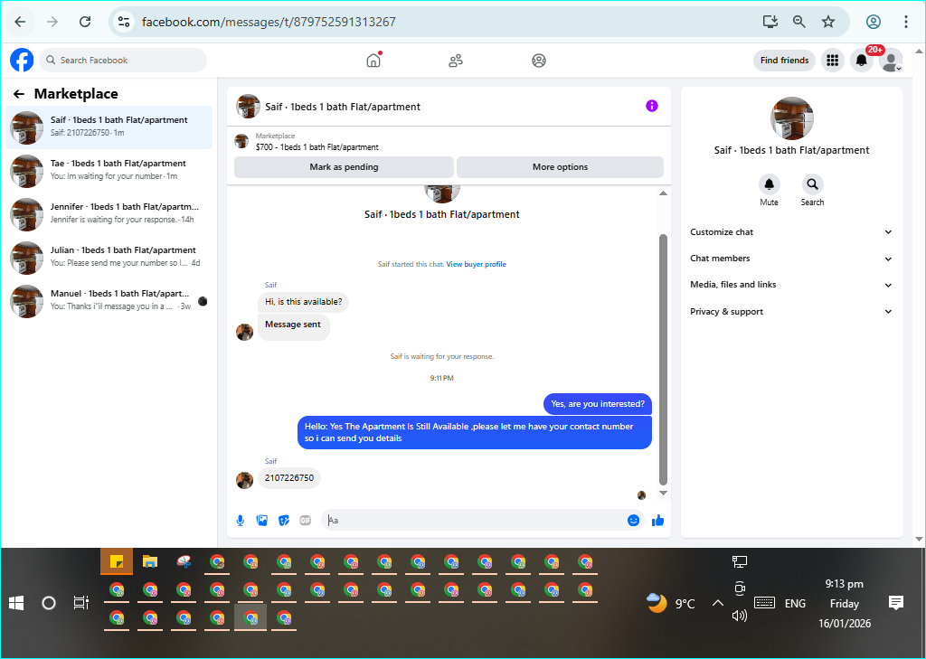926x659 pixels.
Task: Click the message 'Yes, are you interested?'
Action: point(598,404)
